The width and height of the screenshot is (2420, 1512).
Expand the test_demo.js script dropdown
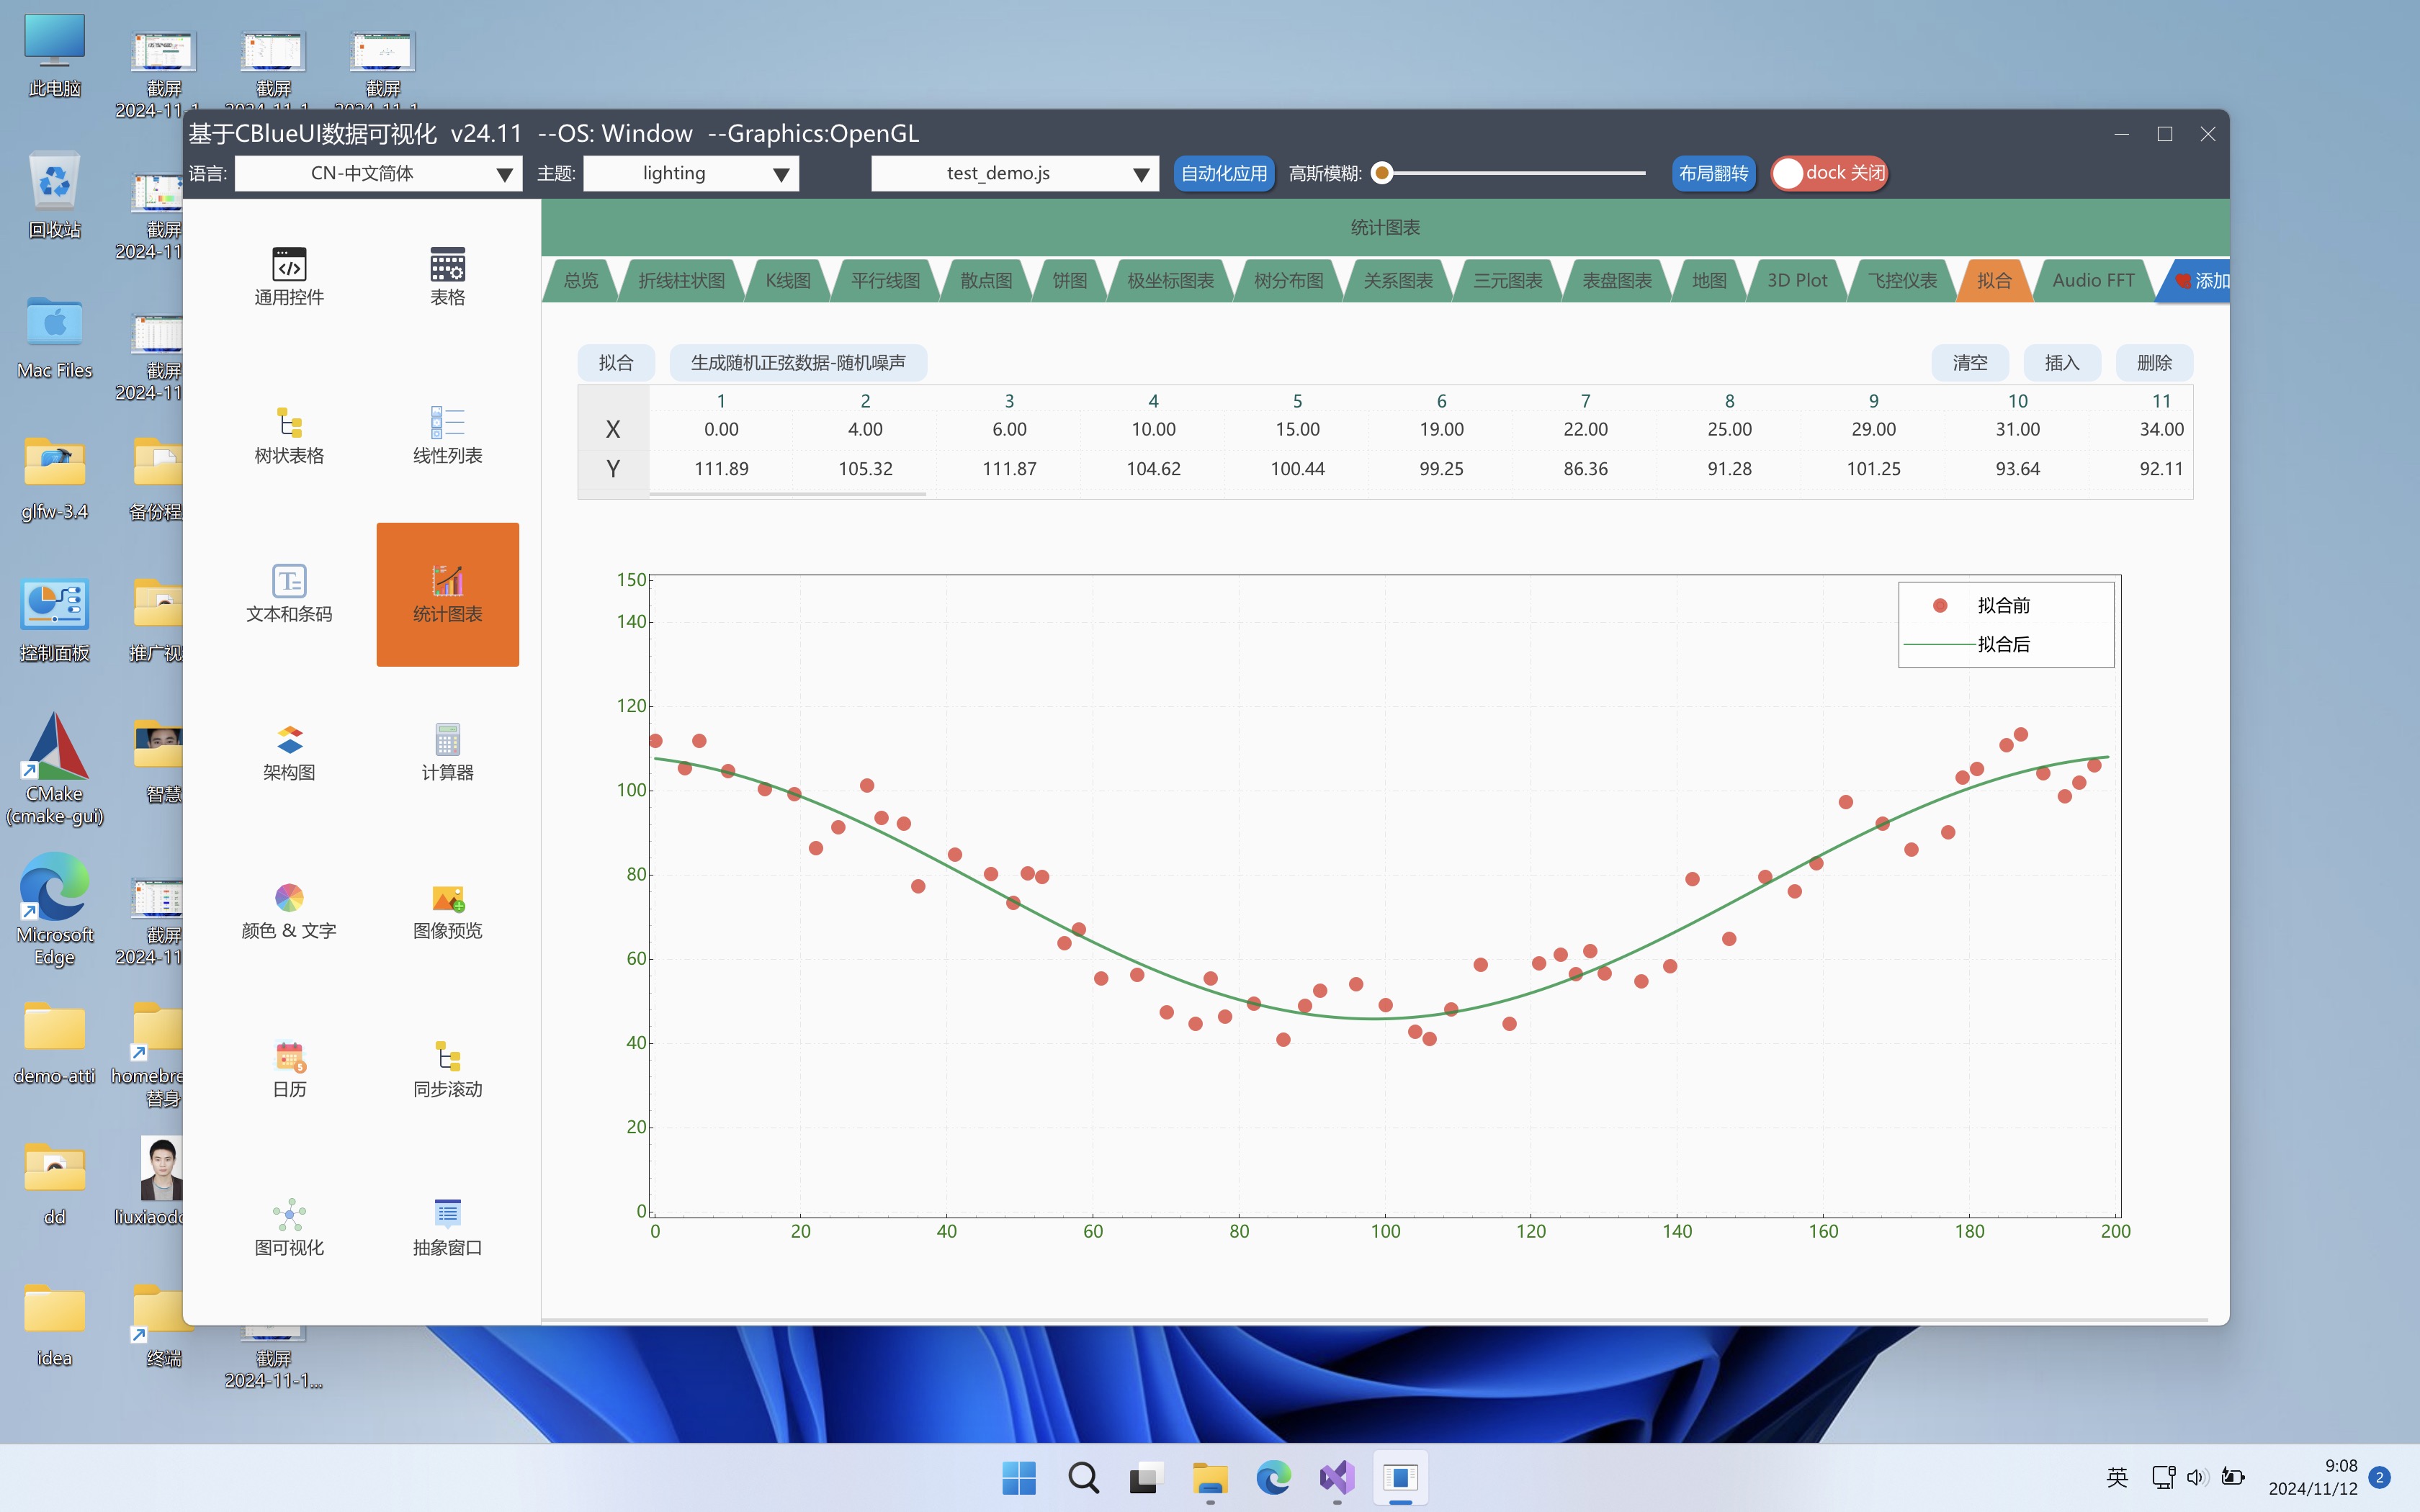(1014, 173)
